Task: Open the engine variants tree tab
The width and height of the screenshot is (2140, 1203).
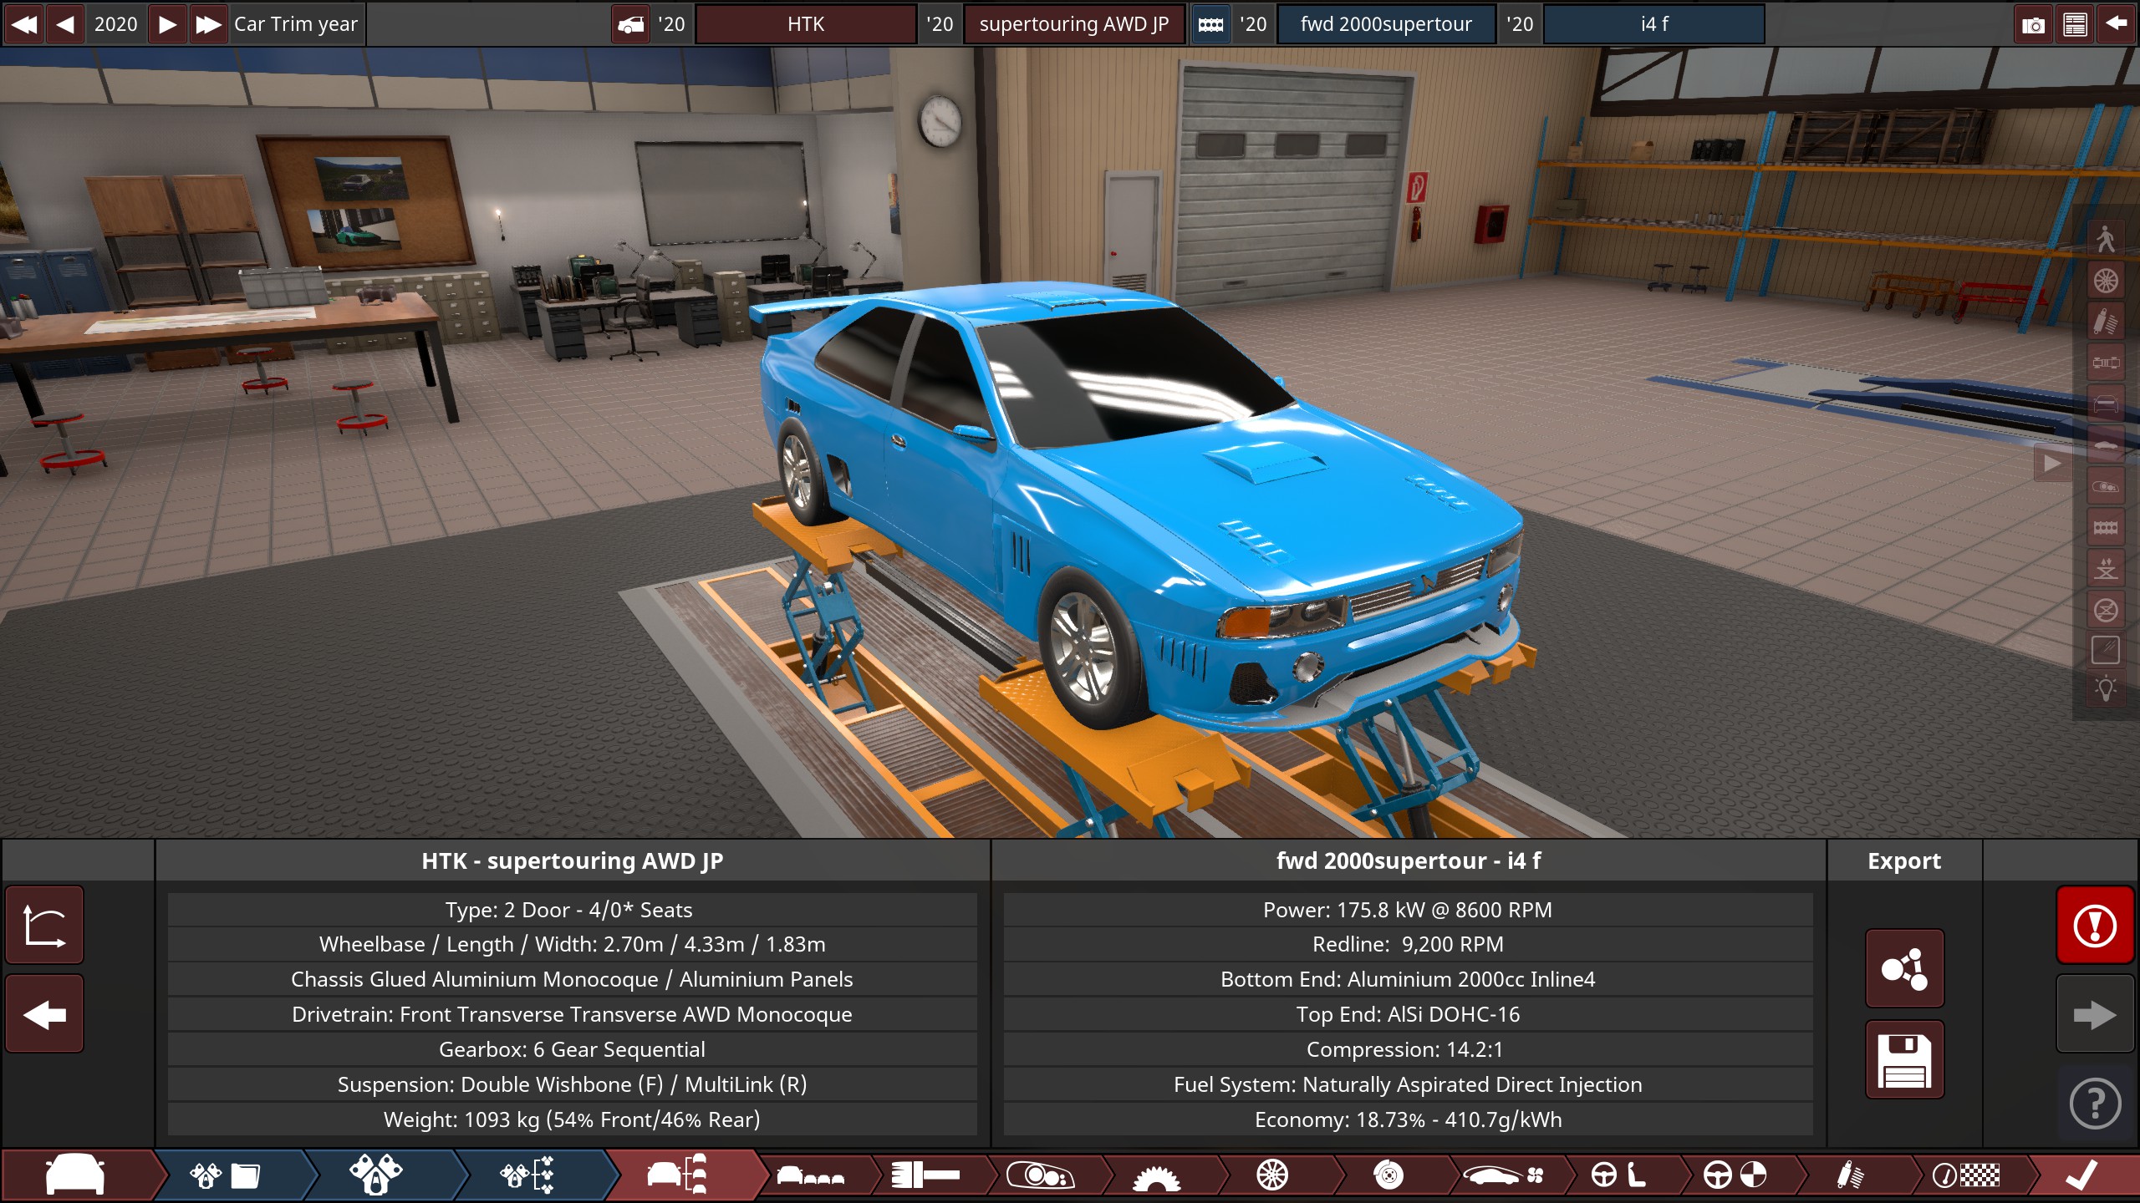Action: tap(527, 1175)
